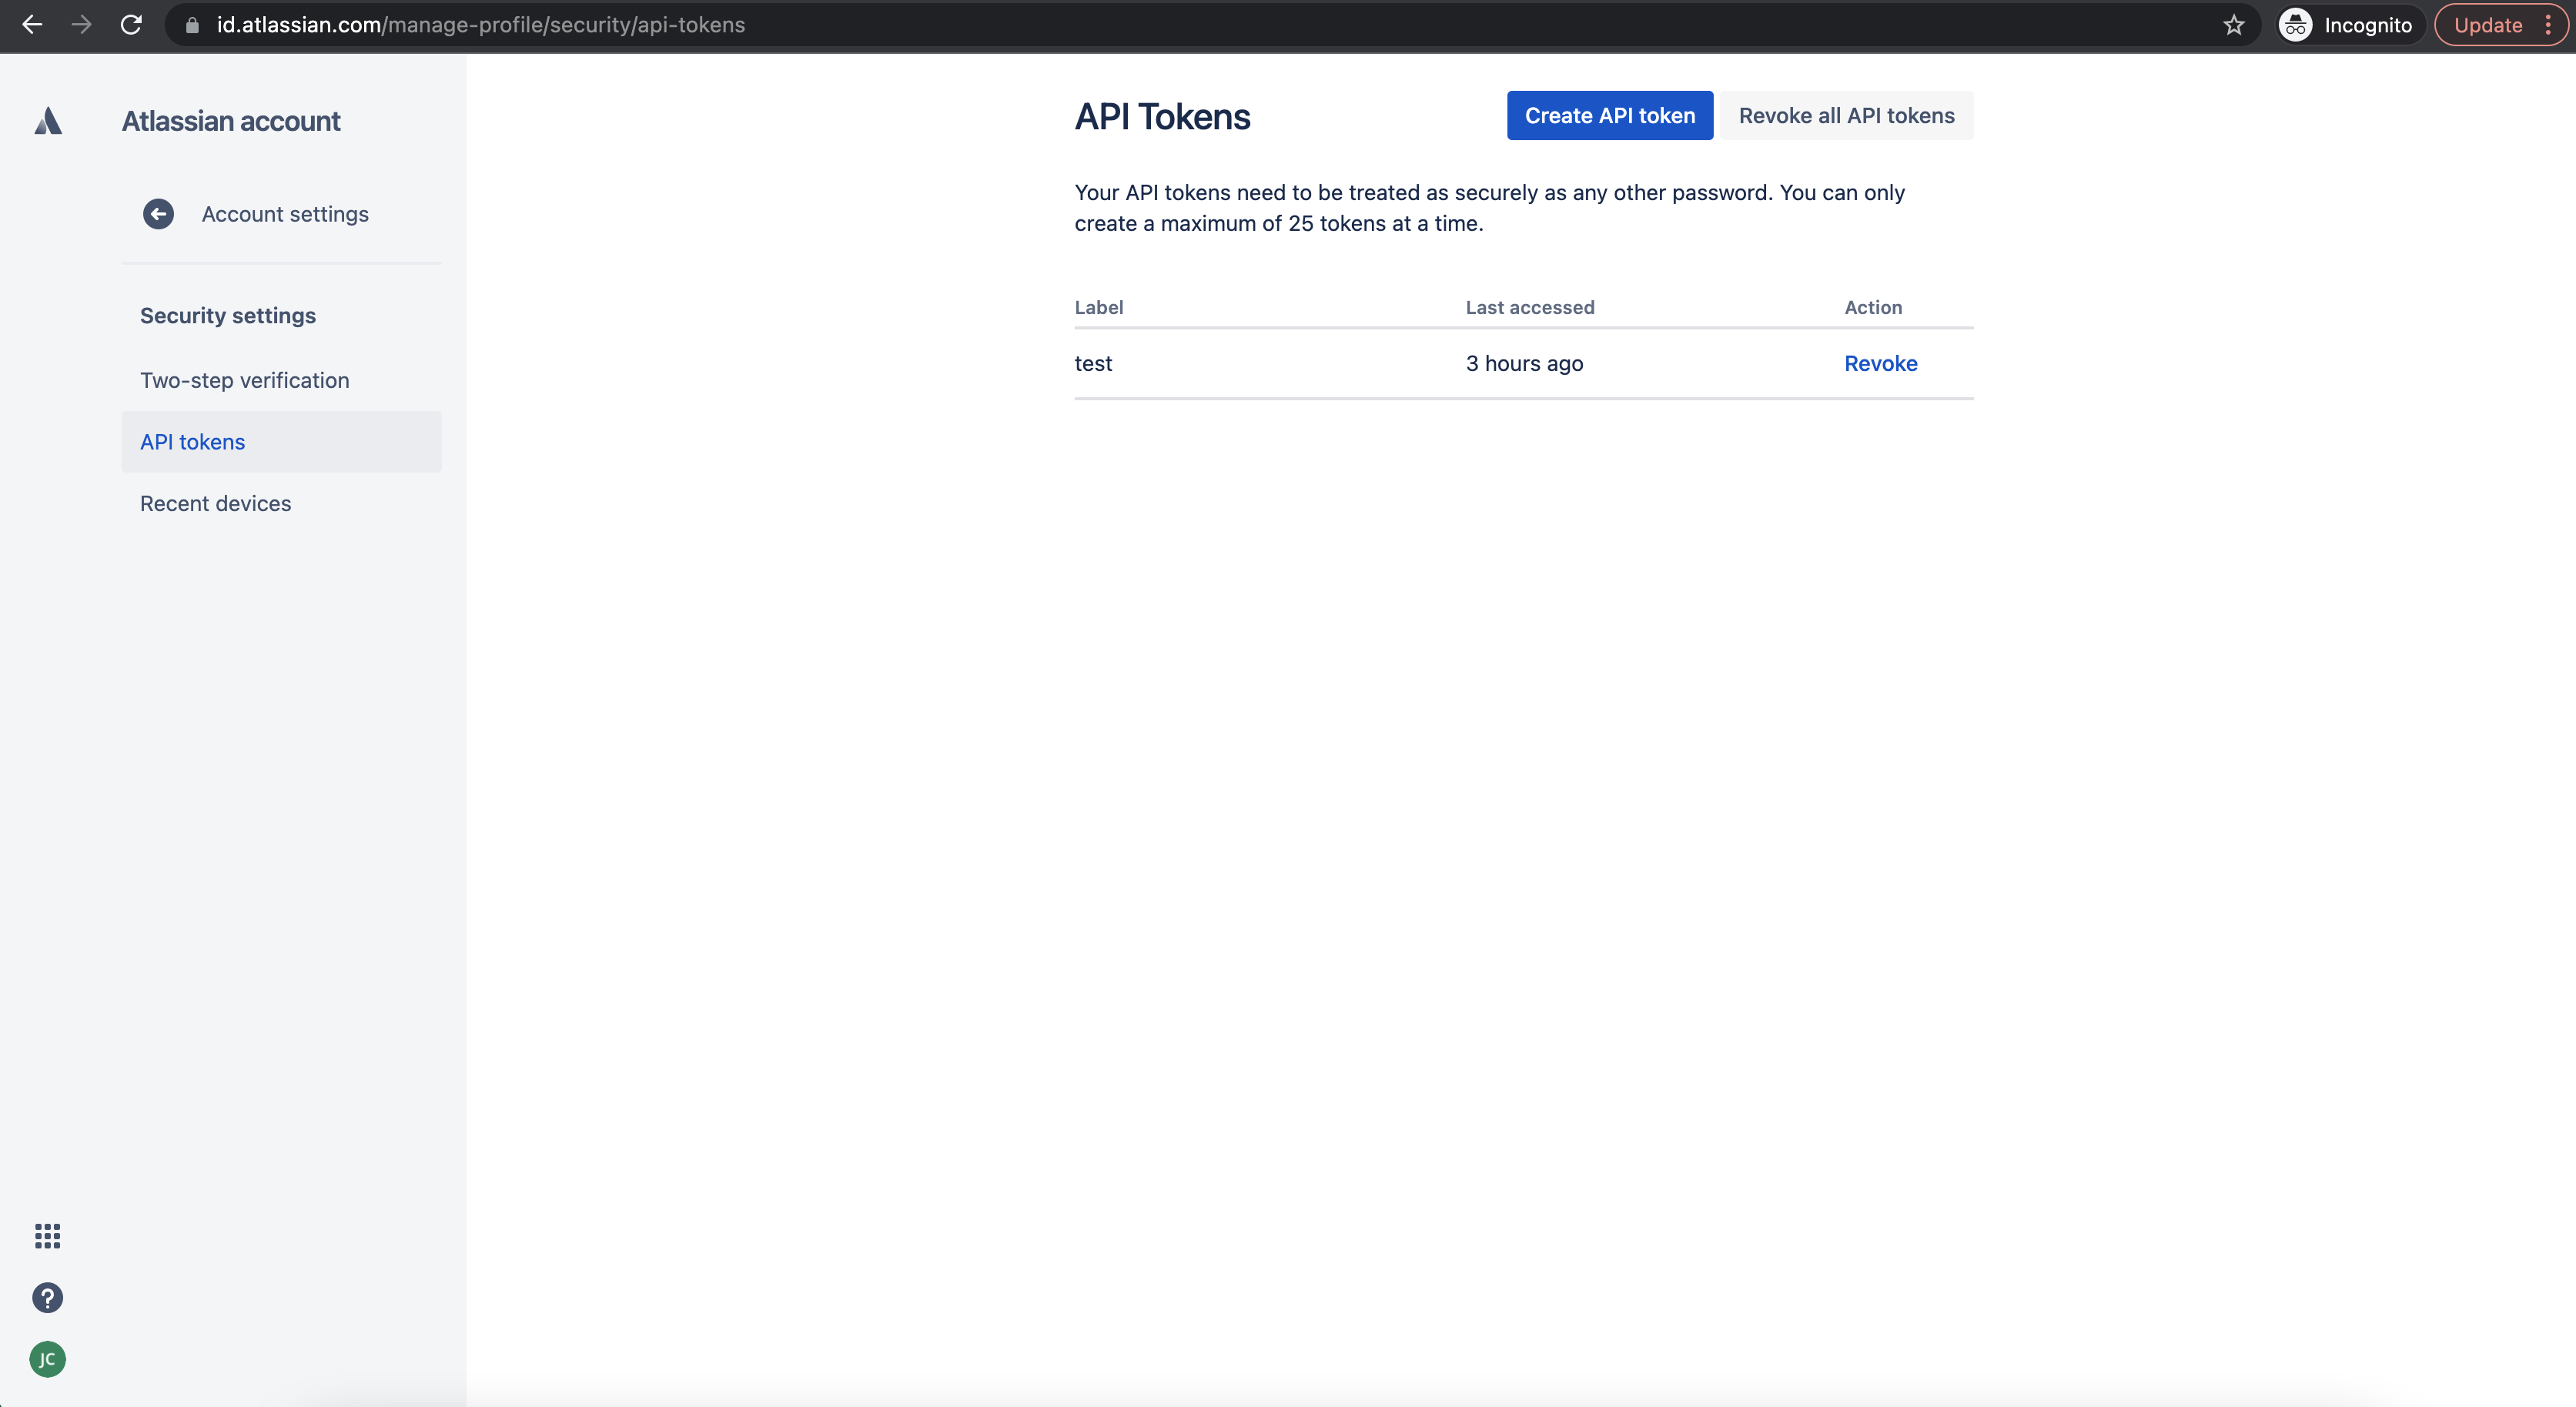2576x1407 pixels.
Task: Open the app switcher grid icon
Action: tap(48, 1236)
